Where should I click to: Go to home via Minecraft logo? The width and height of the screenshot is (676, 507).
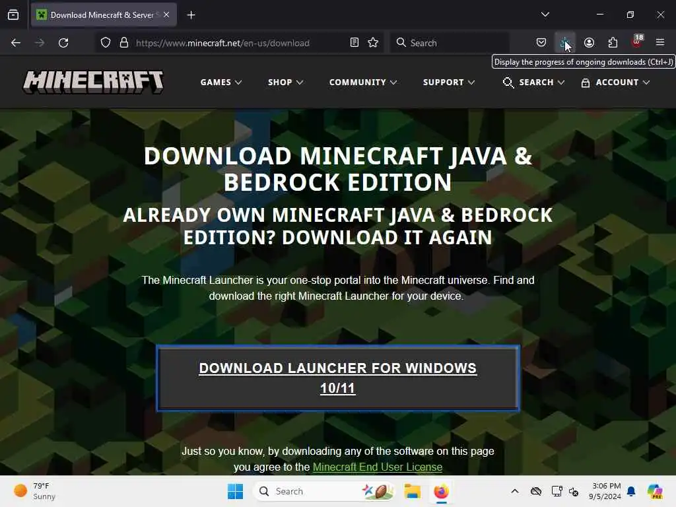pos(93,83)
